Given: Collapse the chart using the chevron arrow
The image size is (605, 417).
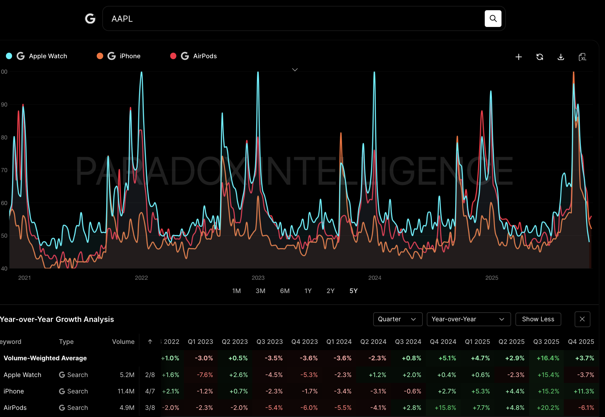Looking at the screenshot, I should click(295, 70).
